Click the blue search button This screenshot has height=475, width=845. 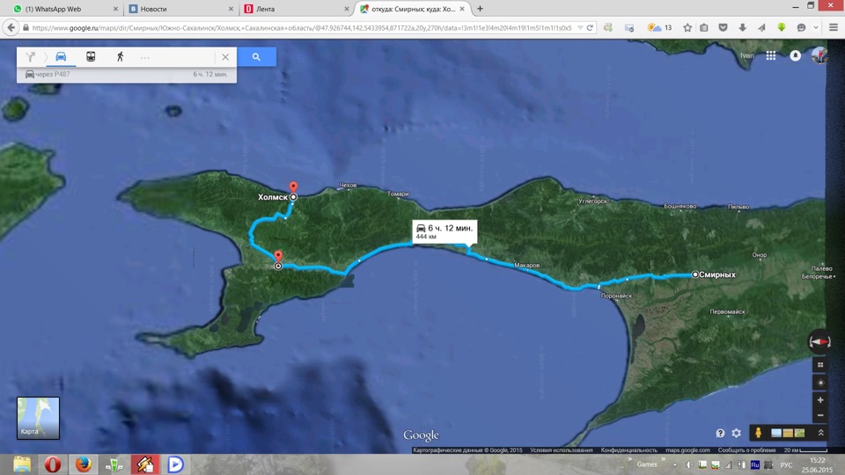click(x=256, y=56)
